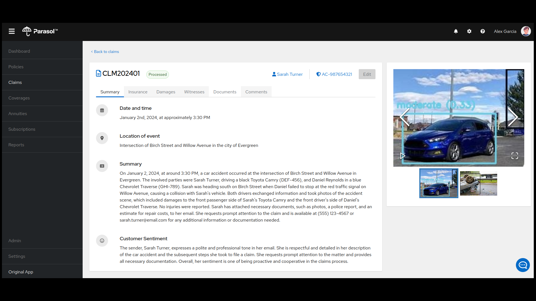536x301 pixels.
Task: Click the Parasol umbrella logo
Action: click(27, 31)
